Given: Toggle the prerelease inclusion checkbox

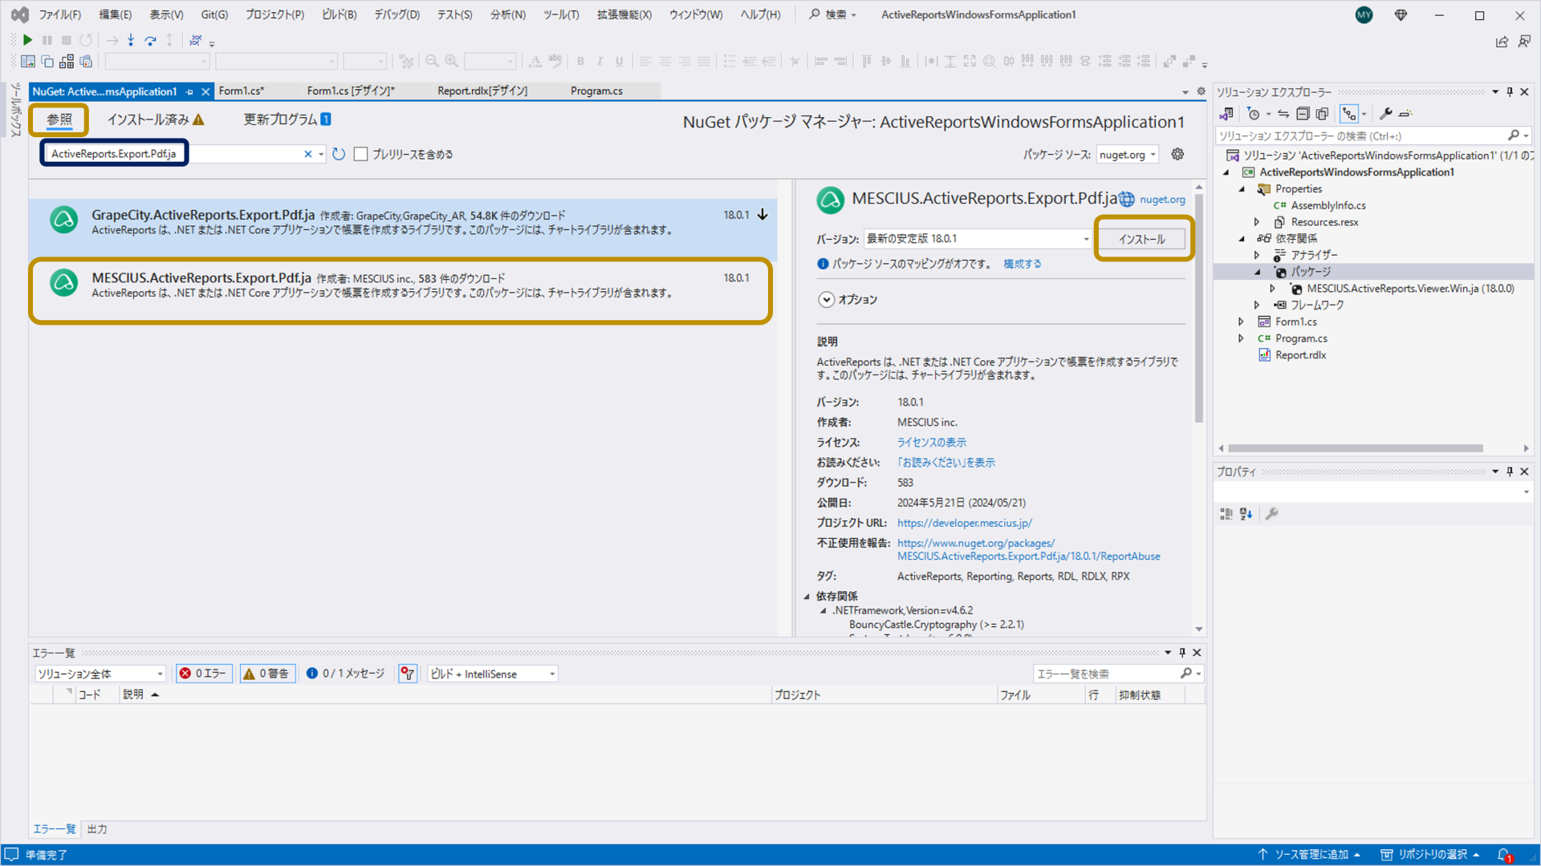Looking at the screenshot, I should 361,154.
